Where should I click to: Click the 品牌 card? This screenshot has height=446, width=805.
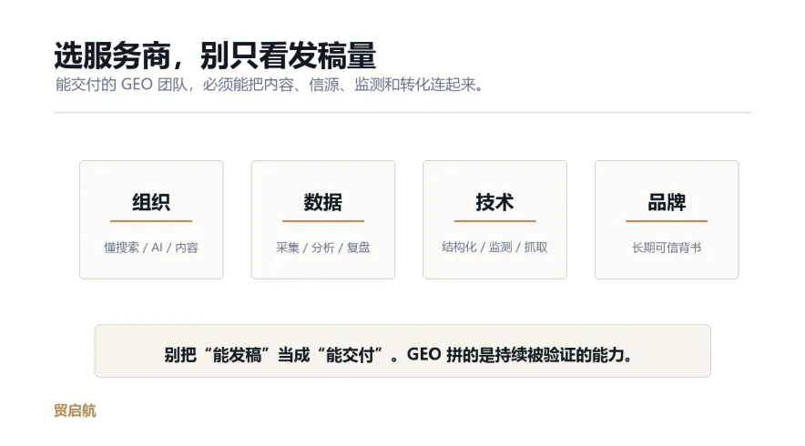(667, 219)
